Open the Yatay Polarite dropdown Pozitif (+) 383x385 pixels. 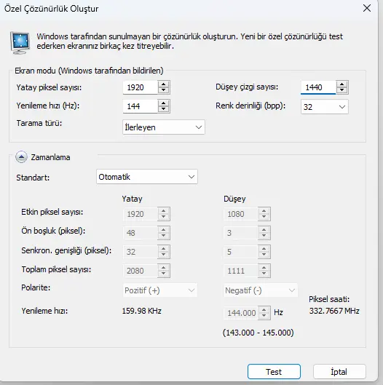(x=160, y=290)
